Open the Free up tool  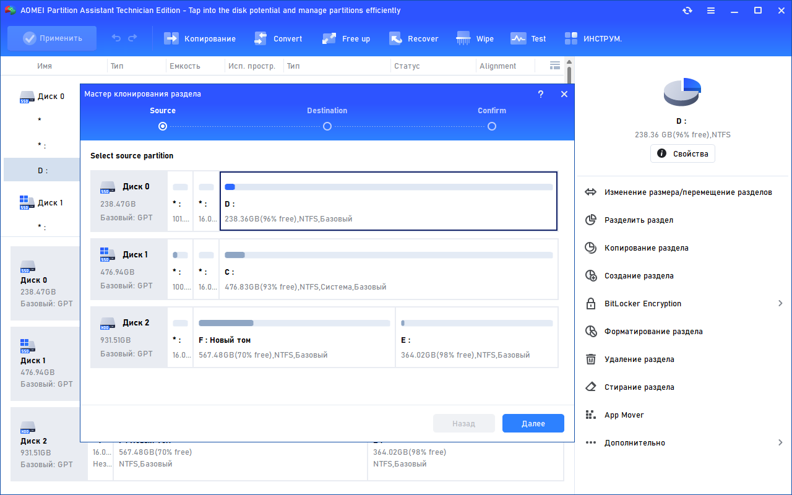(x=346, y=38)
